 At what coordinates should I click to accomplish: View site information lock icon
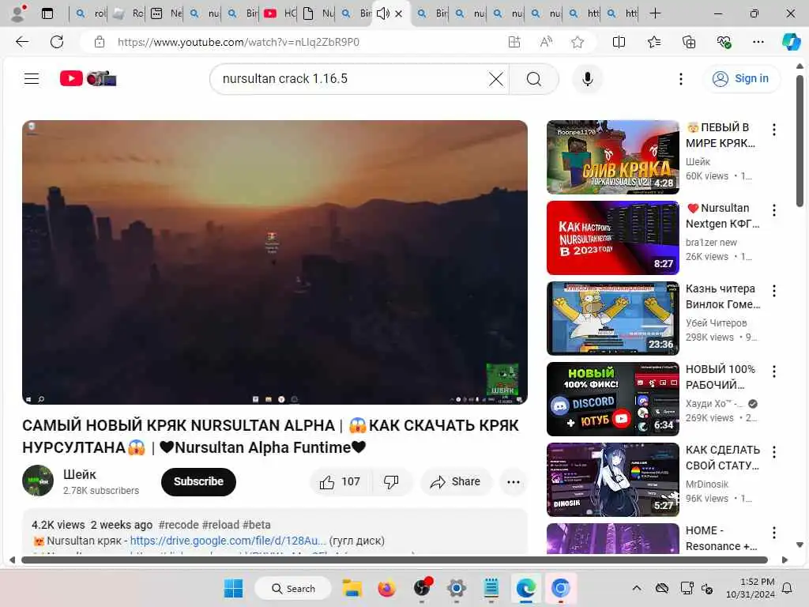point(100,42)
